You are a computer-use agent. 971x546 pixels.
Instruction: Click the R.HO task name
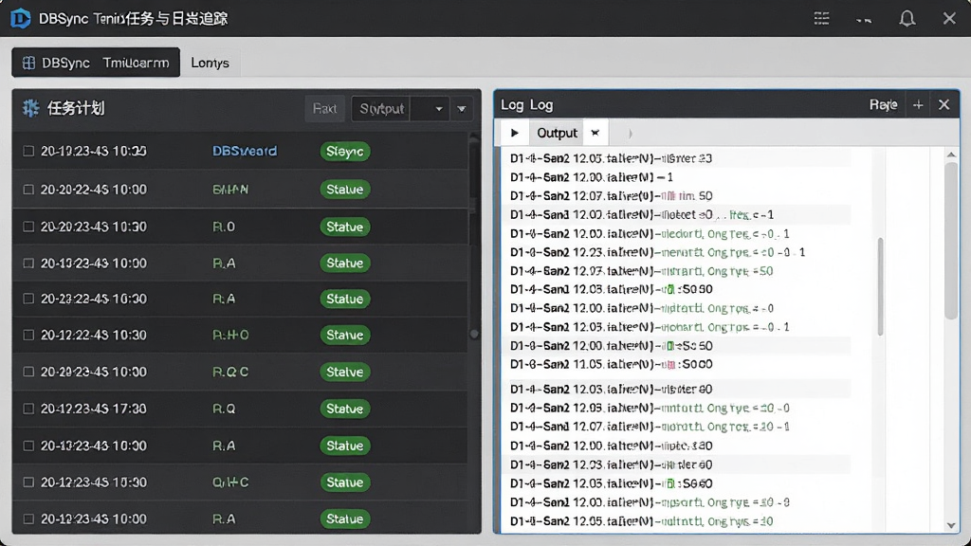pos(230,335)
